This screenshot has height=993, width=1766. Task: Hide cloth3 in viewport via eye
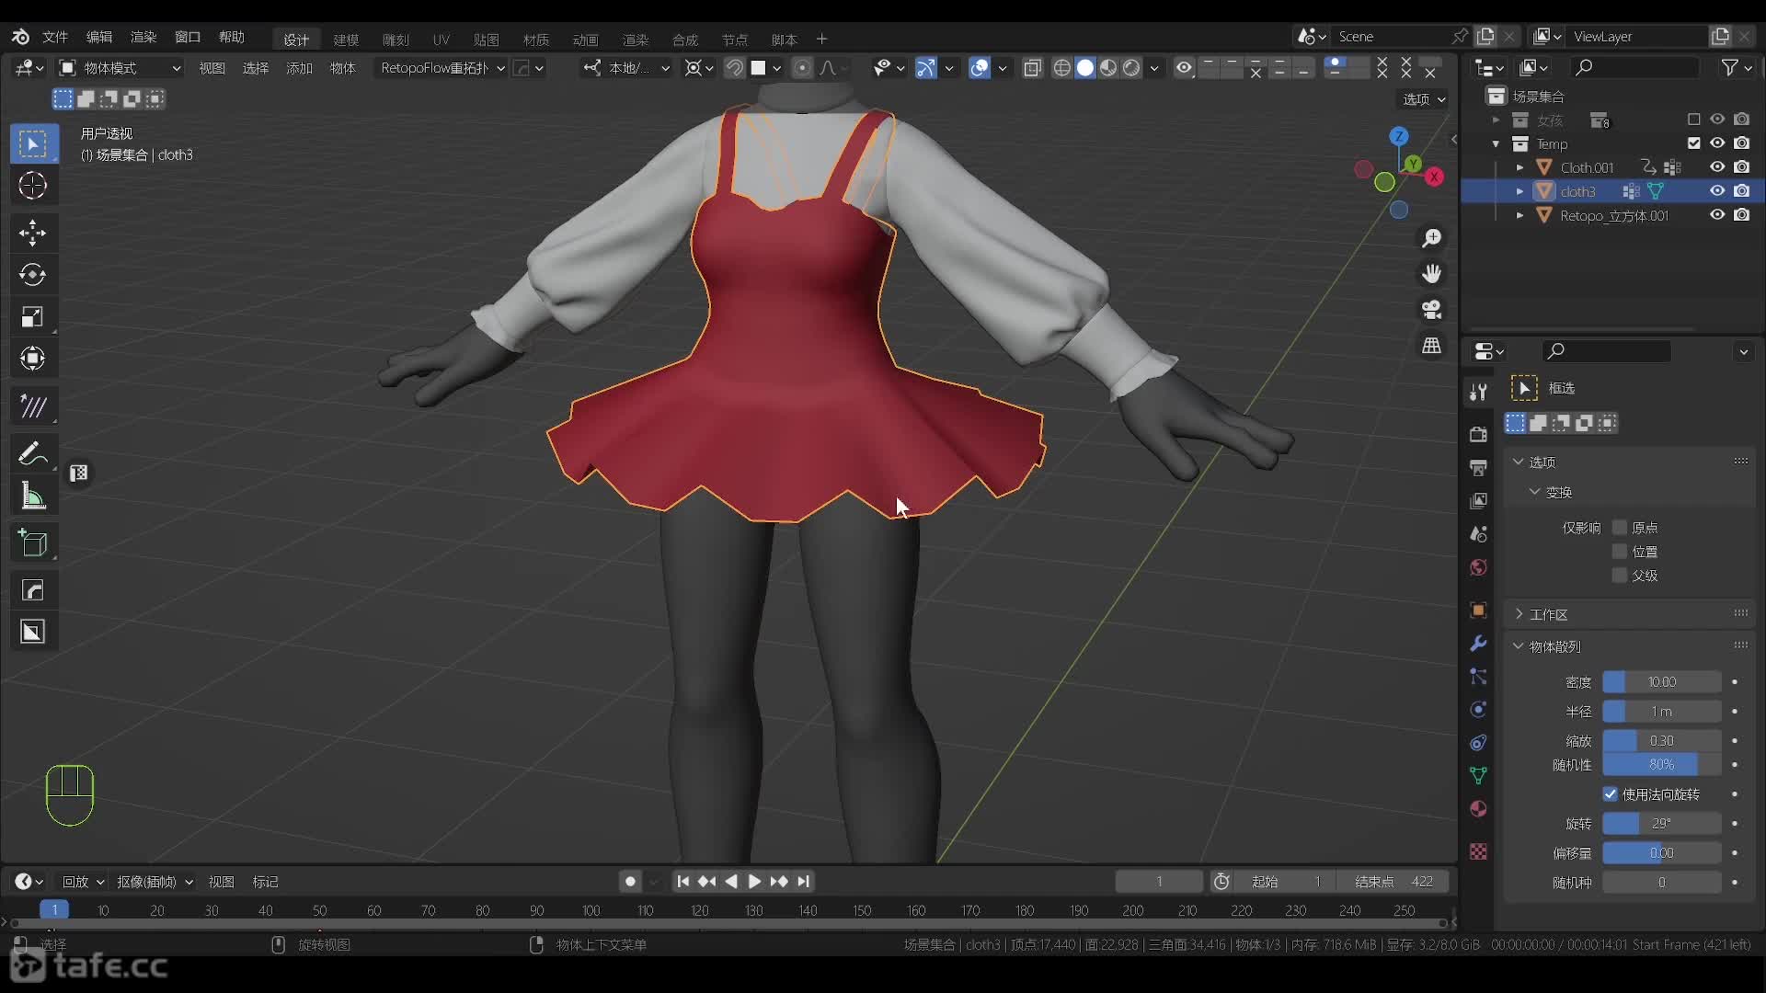(1716, 191)
